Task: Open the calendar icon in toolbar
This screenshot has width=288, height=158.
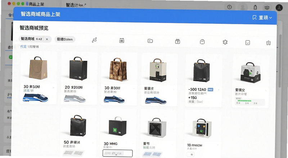Action: coord(122,40)
